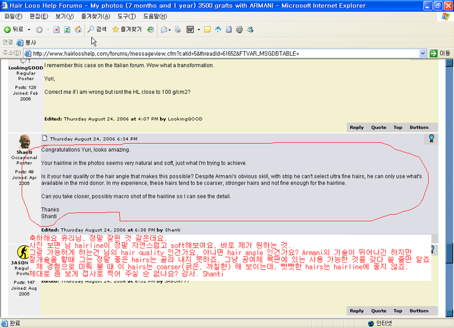
Task: Click the blue pin icon on Shanti's post
Action: tap(431, 138)
